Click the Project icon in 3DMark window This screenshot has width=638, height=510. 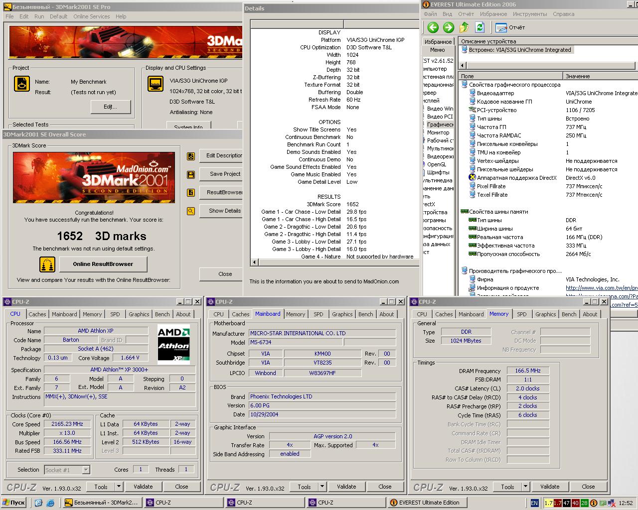(22, 84)
